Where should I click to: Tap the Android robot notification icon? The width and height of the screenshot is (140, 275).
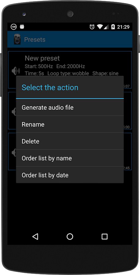click(x=22, y=27)
